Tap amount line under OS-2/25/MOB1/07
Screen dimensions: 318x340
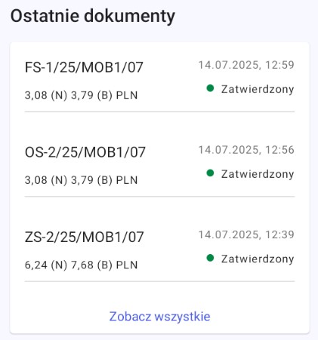click(81, 180)
